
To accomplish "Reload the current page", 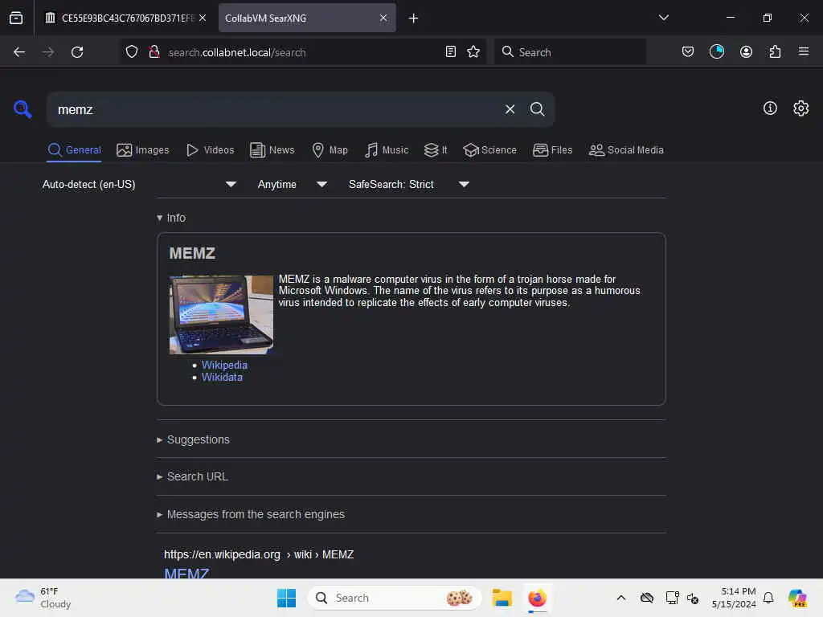I will tap(77, 52).
